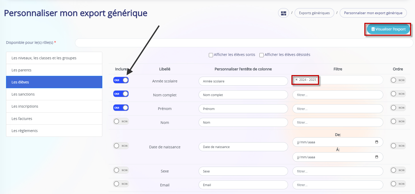This screenshot has height=194, width=415.
Task: Switch off the Prénom include toggle
Action: pos(121,108)
